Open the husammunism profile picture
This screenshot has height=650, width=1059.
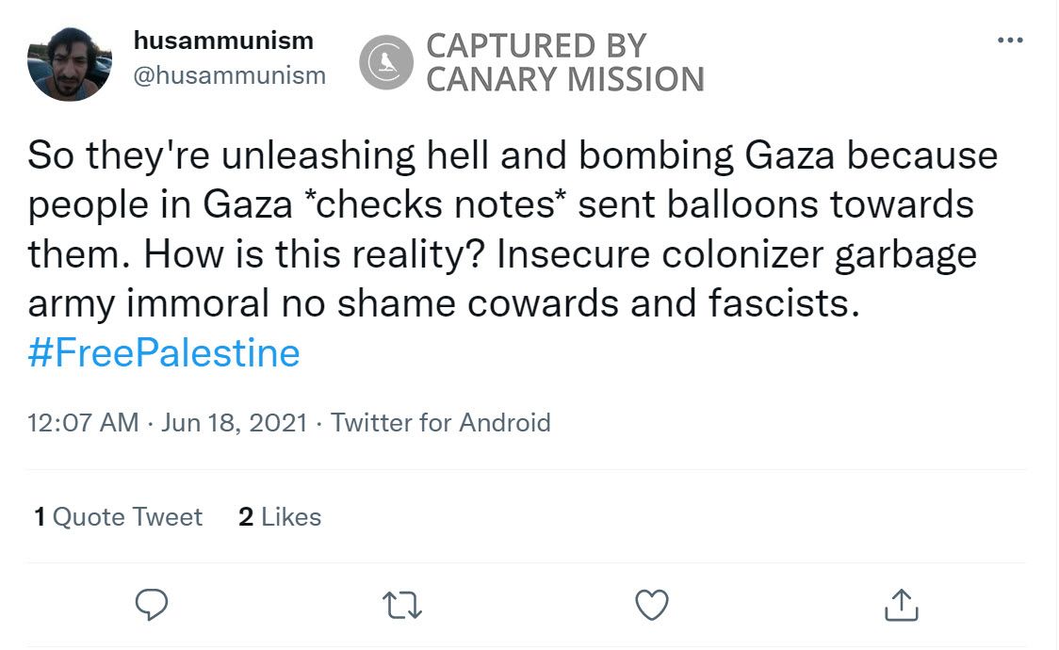click(70, 62)
